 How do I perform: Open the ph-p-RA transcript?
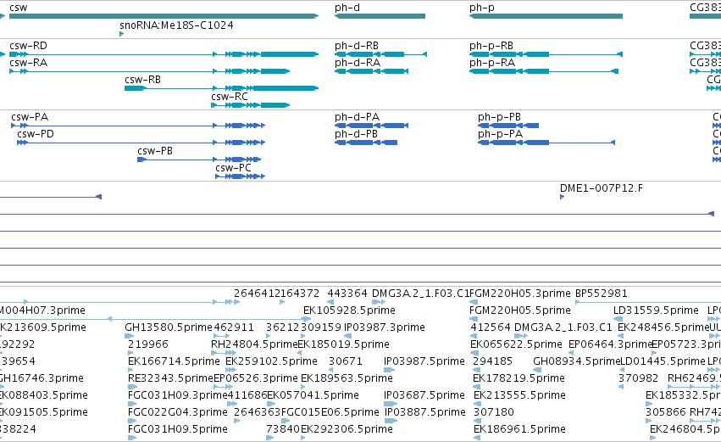(x=544, y=71)
